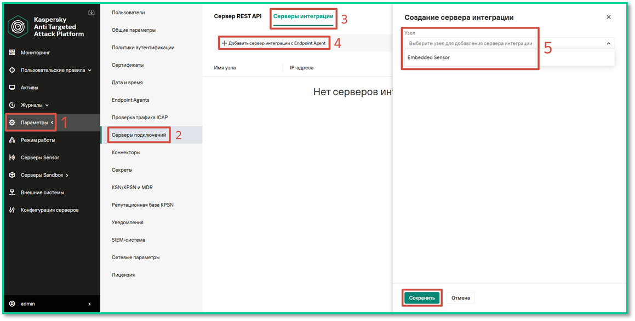Screen dimensions: 635x321
Task: Go to Серверы Sensor
Action: tap(39, 157)
